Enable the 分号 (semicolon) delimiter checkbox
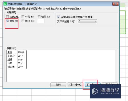Viewport: 128px width, 101px height. point(23,17)
